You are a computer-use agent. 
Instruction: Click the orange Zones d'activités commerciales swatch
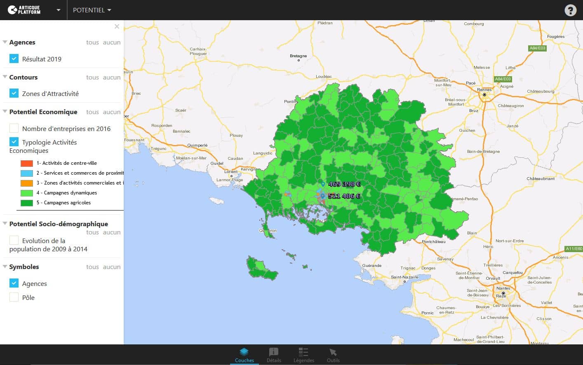[x=27, y=183]
